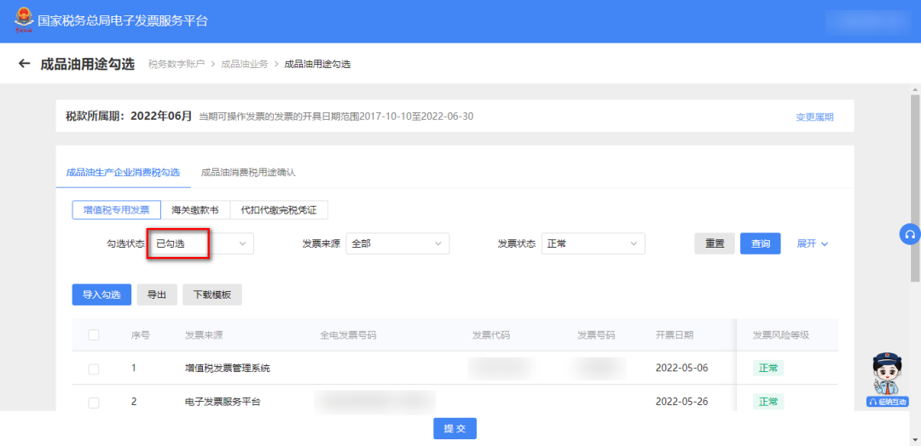Select the 代扣代缴完税凭证 tab

point(279,210)
